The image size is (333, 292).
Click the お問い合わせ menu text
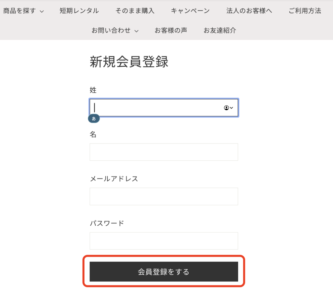pyautogui.click(x=111, y=31)
